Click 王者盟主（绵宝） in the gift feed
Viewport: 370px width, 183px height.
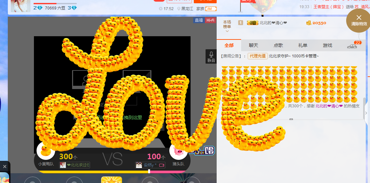[x=329, y=7]
